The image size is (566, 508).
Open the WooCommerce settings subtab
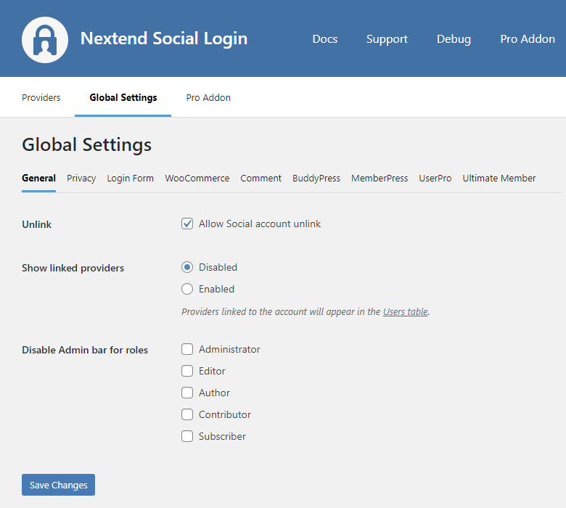(197, 179)
